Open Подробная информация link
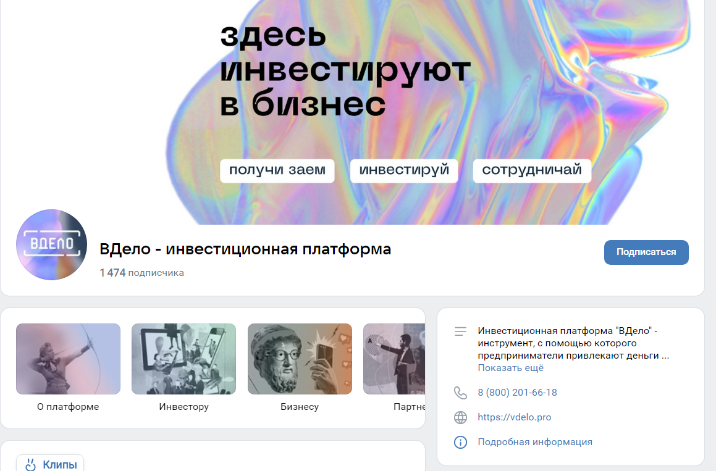The width and height of the screenshot is (716, 471). pyautogui.click(x=535, y=442)
